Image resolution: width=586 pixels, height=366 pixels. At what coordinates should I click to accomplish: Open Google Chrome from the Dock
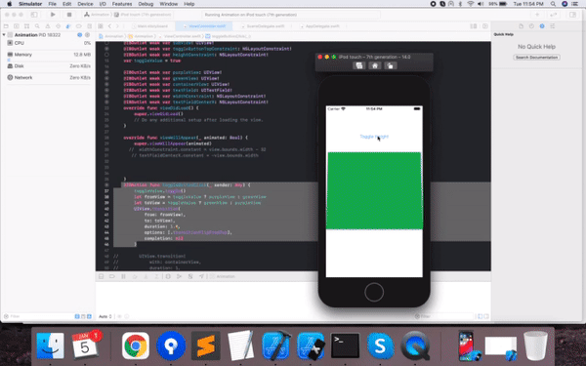tap(136, 346)
